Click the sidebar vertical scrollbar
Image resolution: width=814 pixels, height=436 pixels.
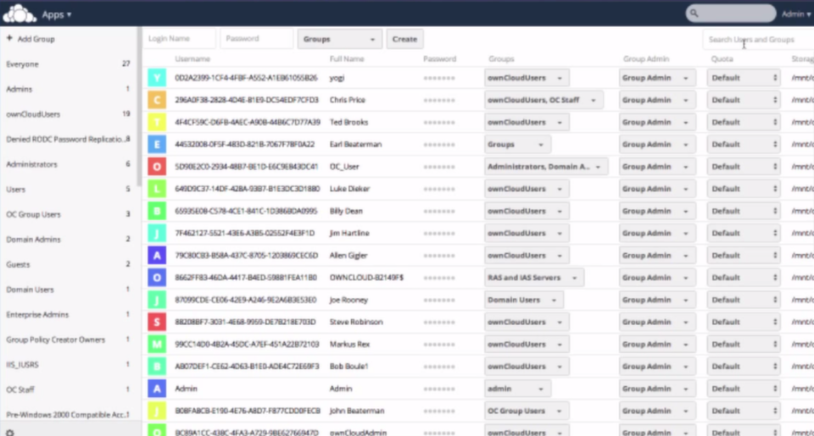pos(139,107)
